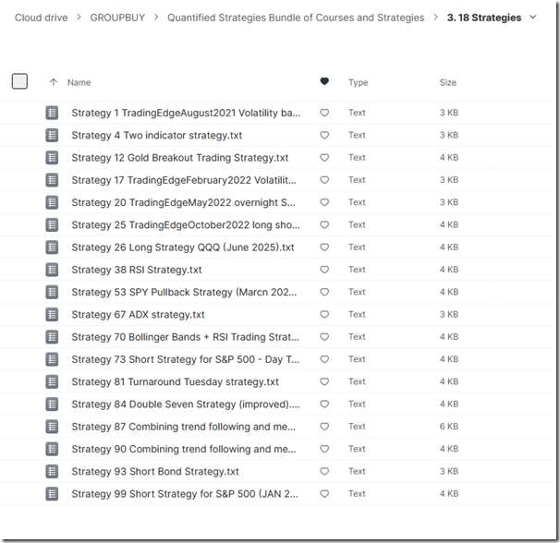Sort the list by Name column

pyautogui.click(x=79, y=82)
